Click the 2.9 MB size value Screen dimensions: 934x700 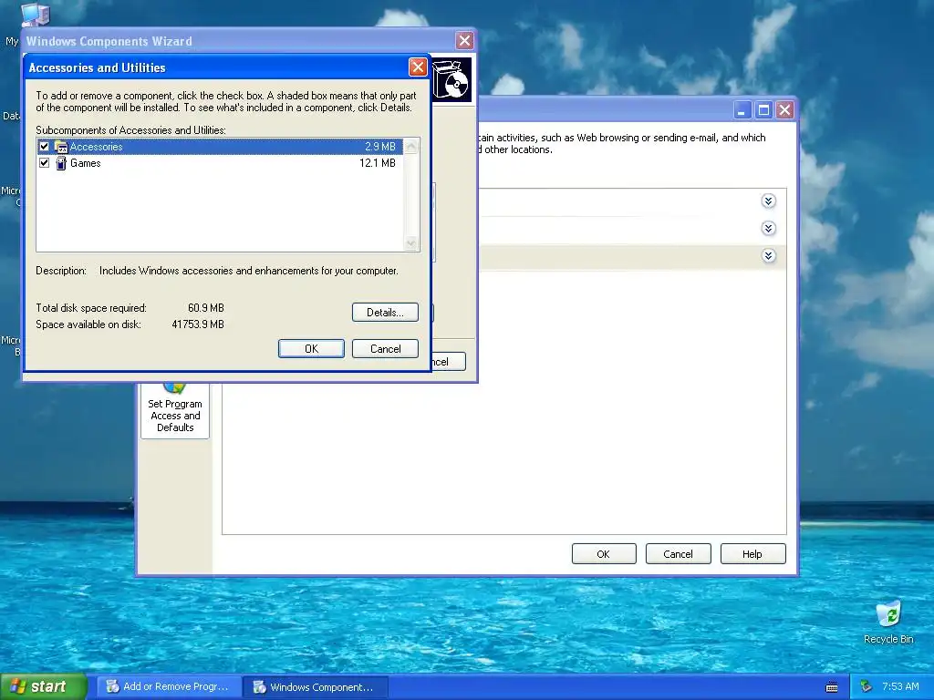point(380,147)
